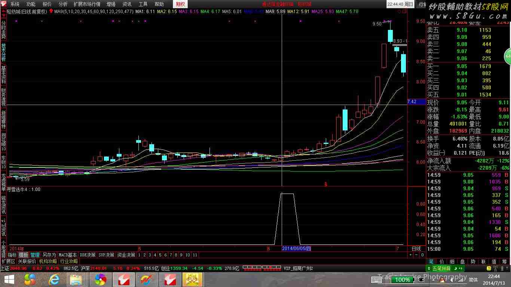Click the 2014/06/05 date marker on timeline

pos(296,249)
